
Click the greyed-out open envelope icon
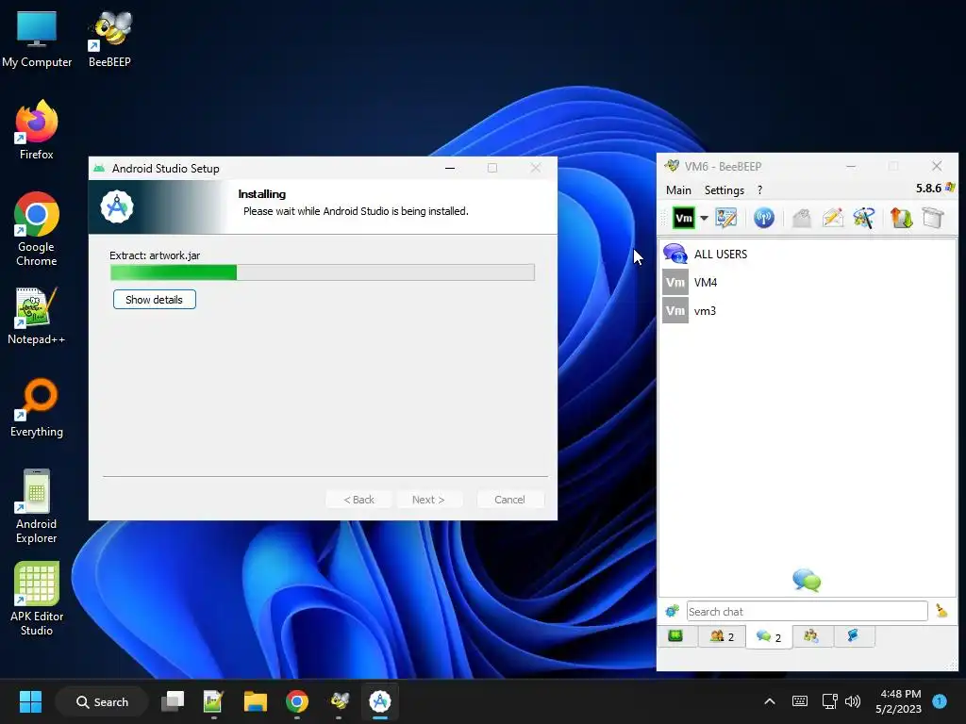point(802,218)
